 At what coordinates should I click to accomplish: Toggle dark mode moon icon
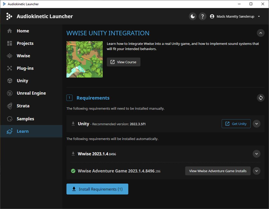point(193,16)
